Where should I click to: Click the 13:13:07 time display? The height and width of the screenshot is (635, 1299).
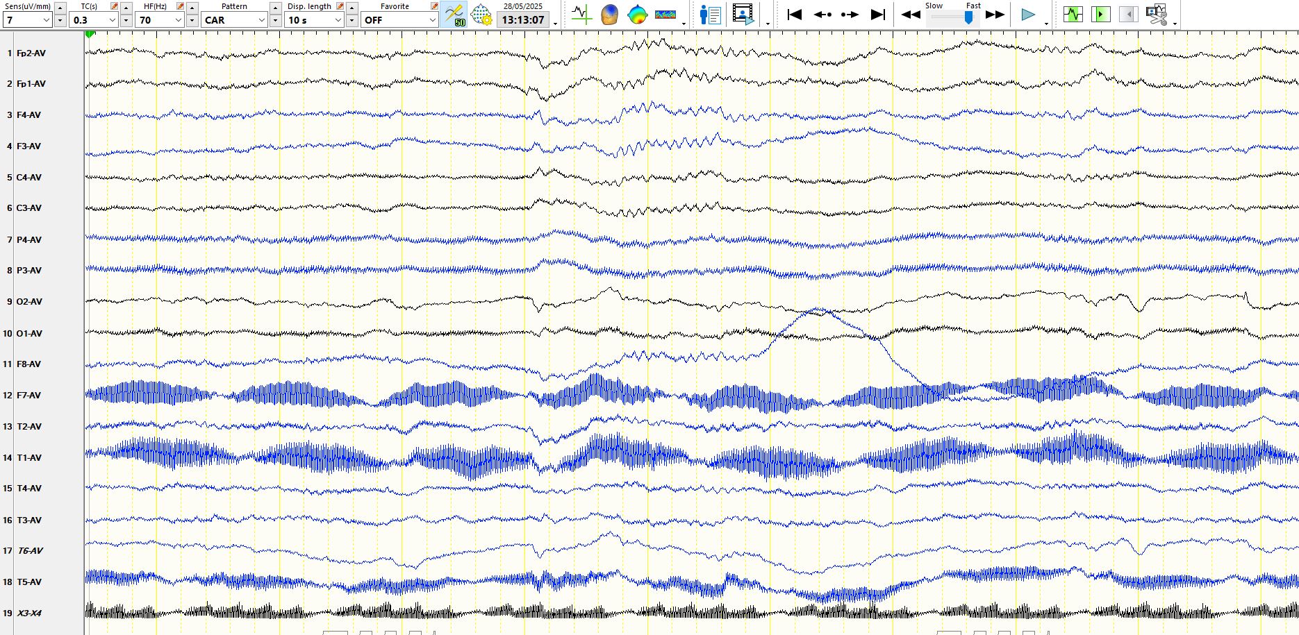tap(523, 20)
